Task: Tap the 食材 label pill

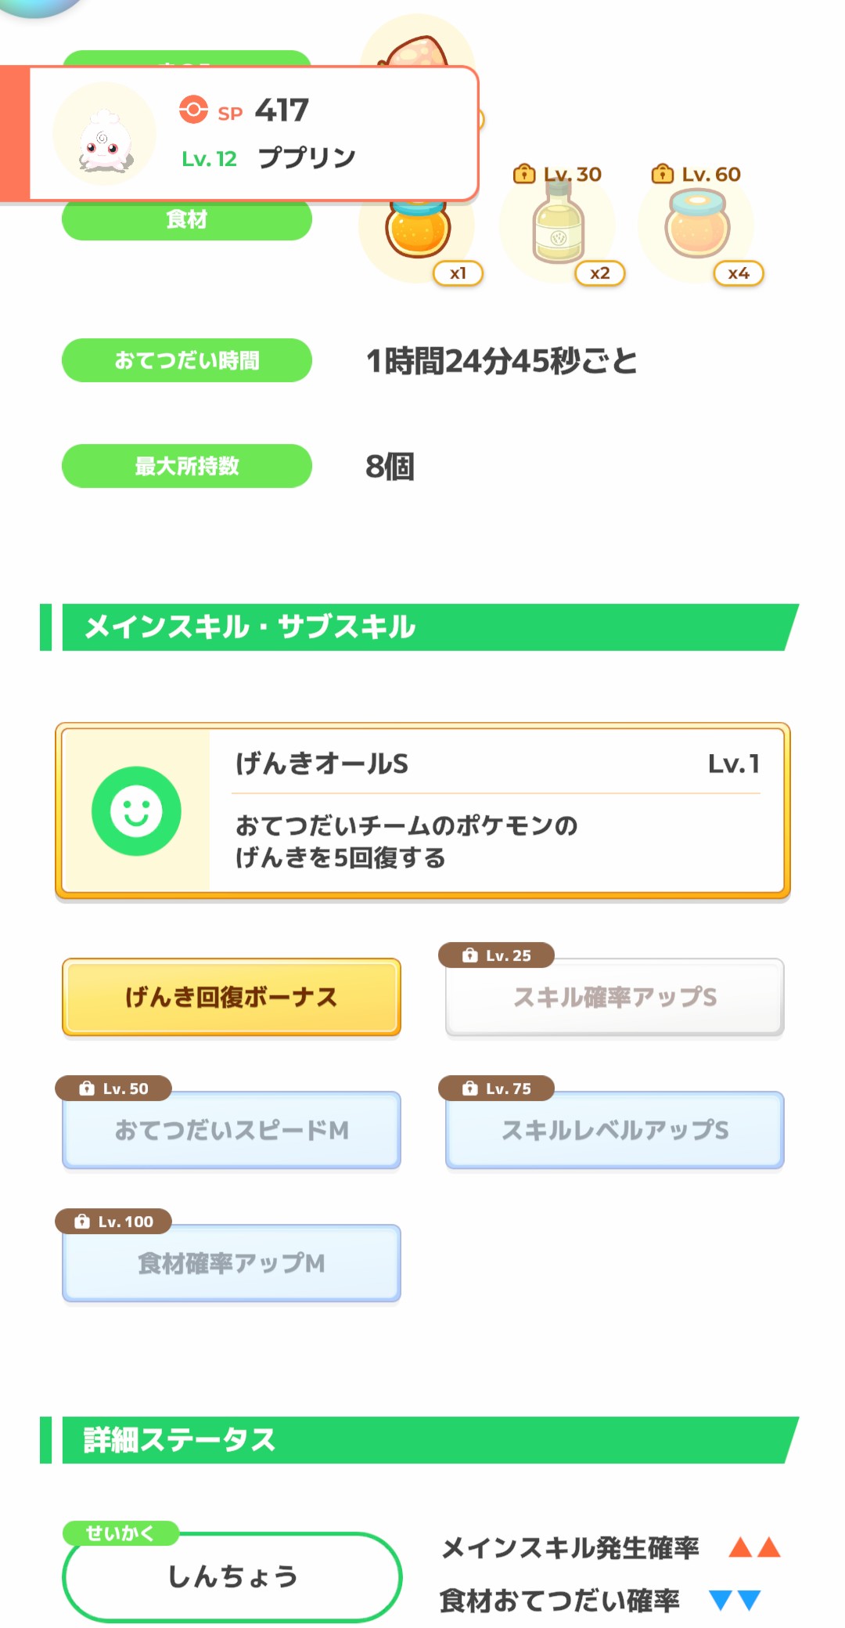Action: click(x=187, y=220)
